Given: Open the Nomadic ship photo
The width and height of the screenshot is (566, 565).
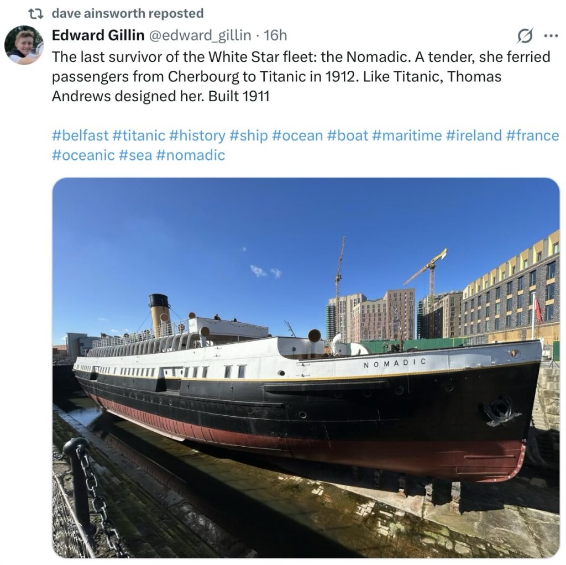Looking at the screenshot, I should point(306,368).
